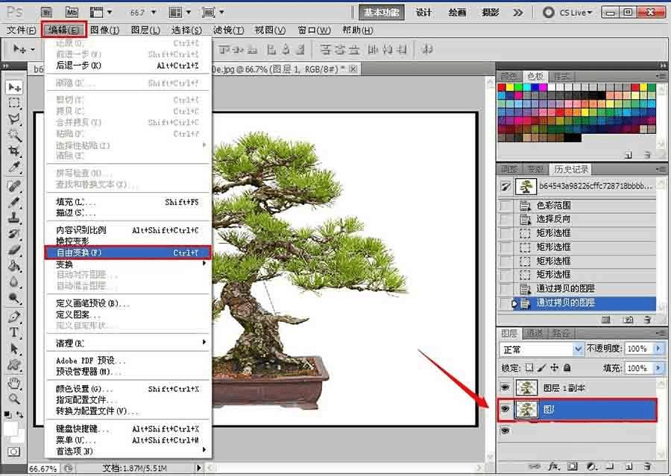Select the Dodge tool
This screenshot has width=671, height=476.
(x=14, y=298)
